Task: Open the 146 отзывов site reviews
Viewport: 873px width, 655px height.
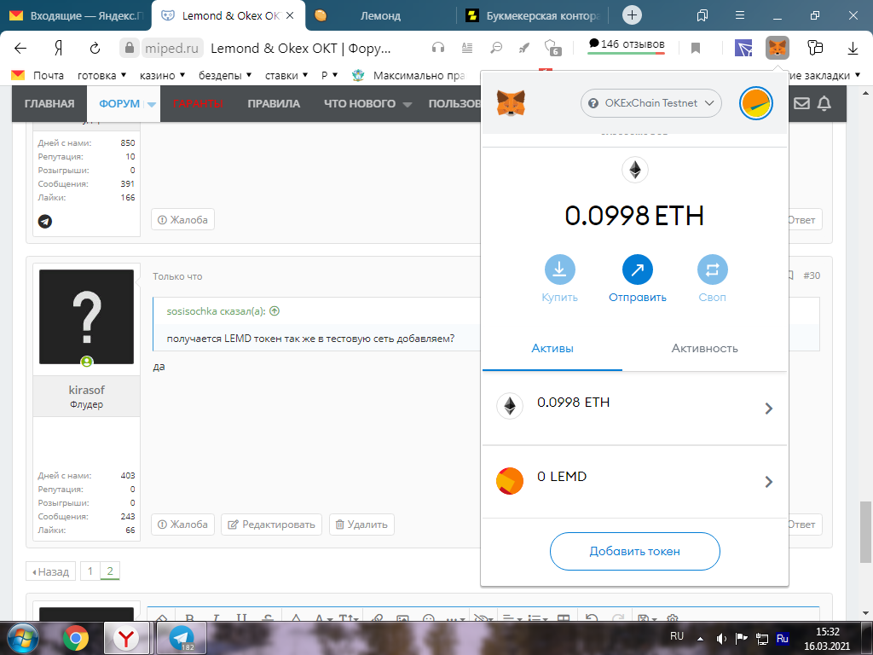Action: pyautogui.click(x=627, y=44)
